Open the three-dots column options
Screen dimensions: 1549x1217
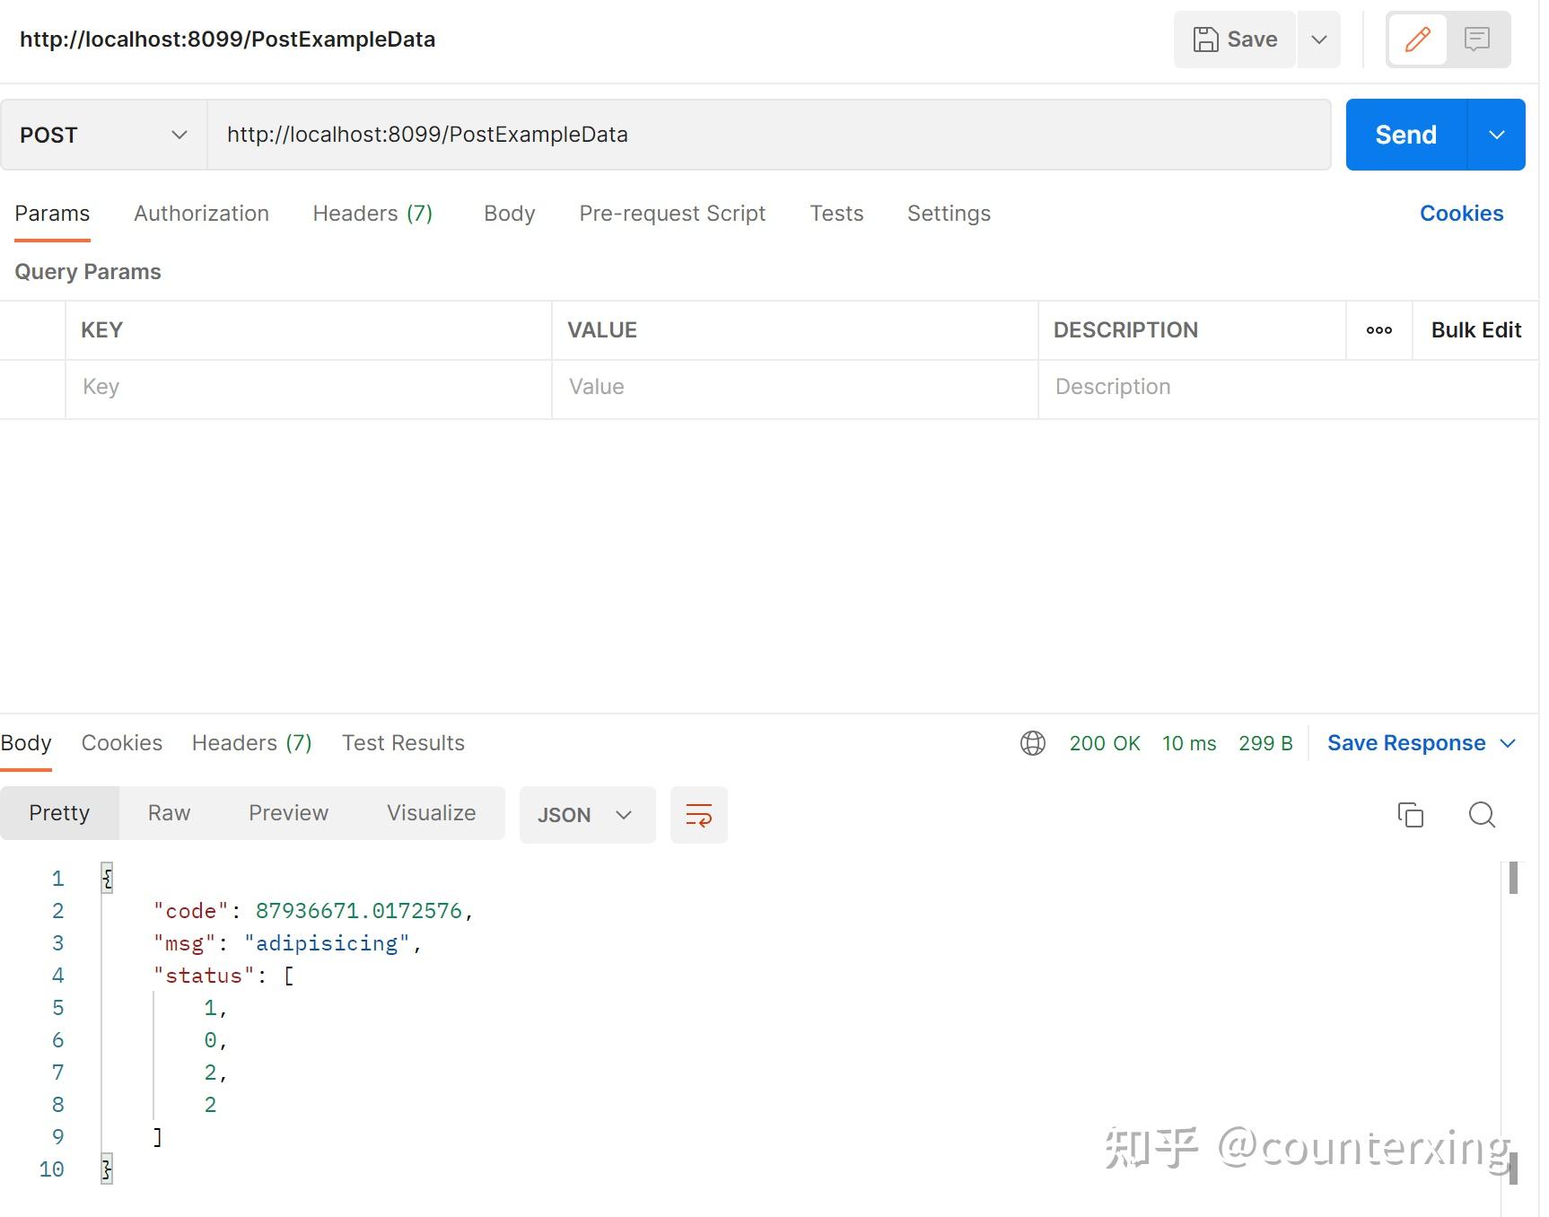(x=1378, y=330)
